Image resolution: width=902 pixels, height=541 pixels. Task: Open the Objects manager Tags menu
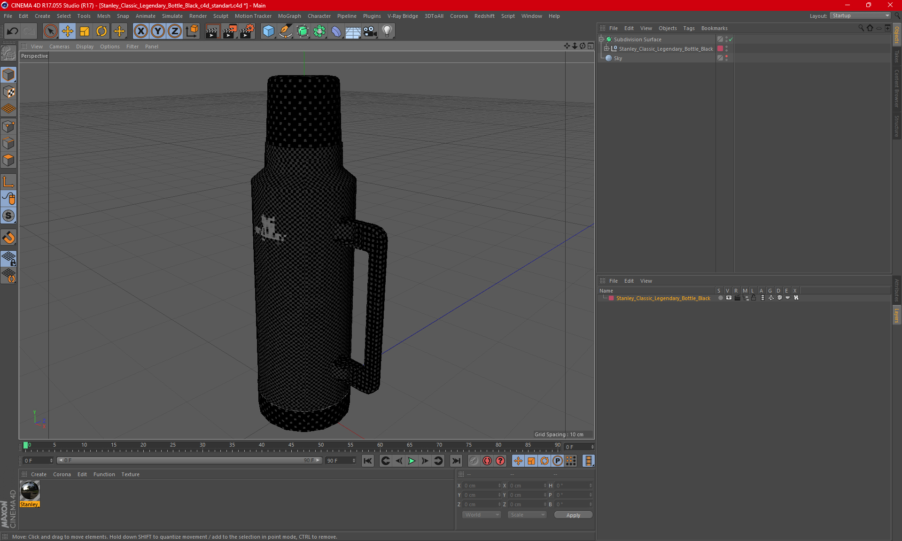point(689,28)
